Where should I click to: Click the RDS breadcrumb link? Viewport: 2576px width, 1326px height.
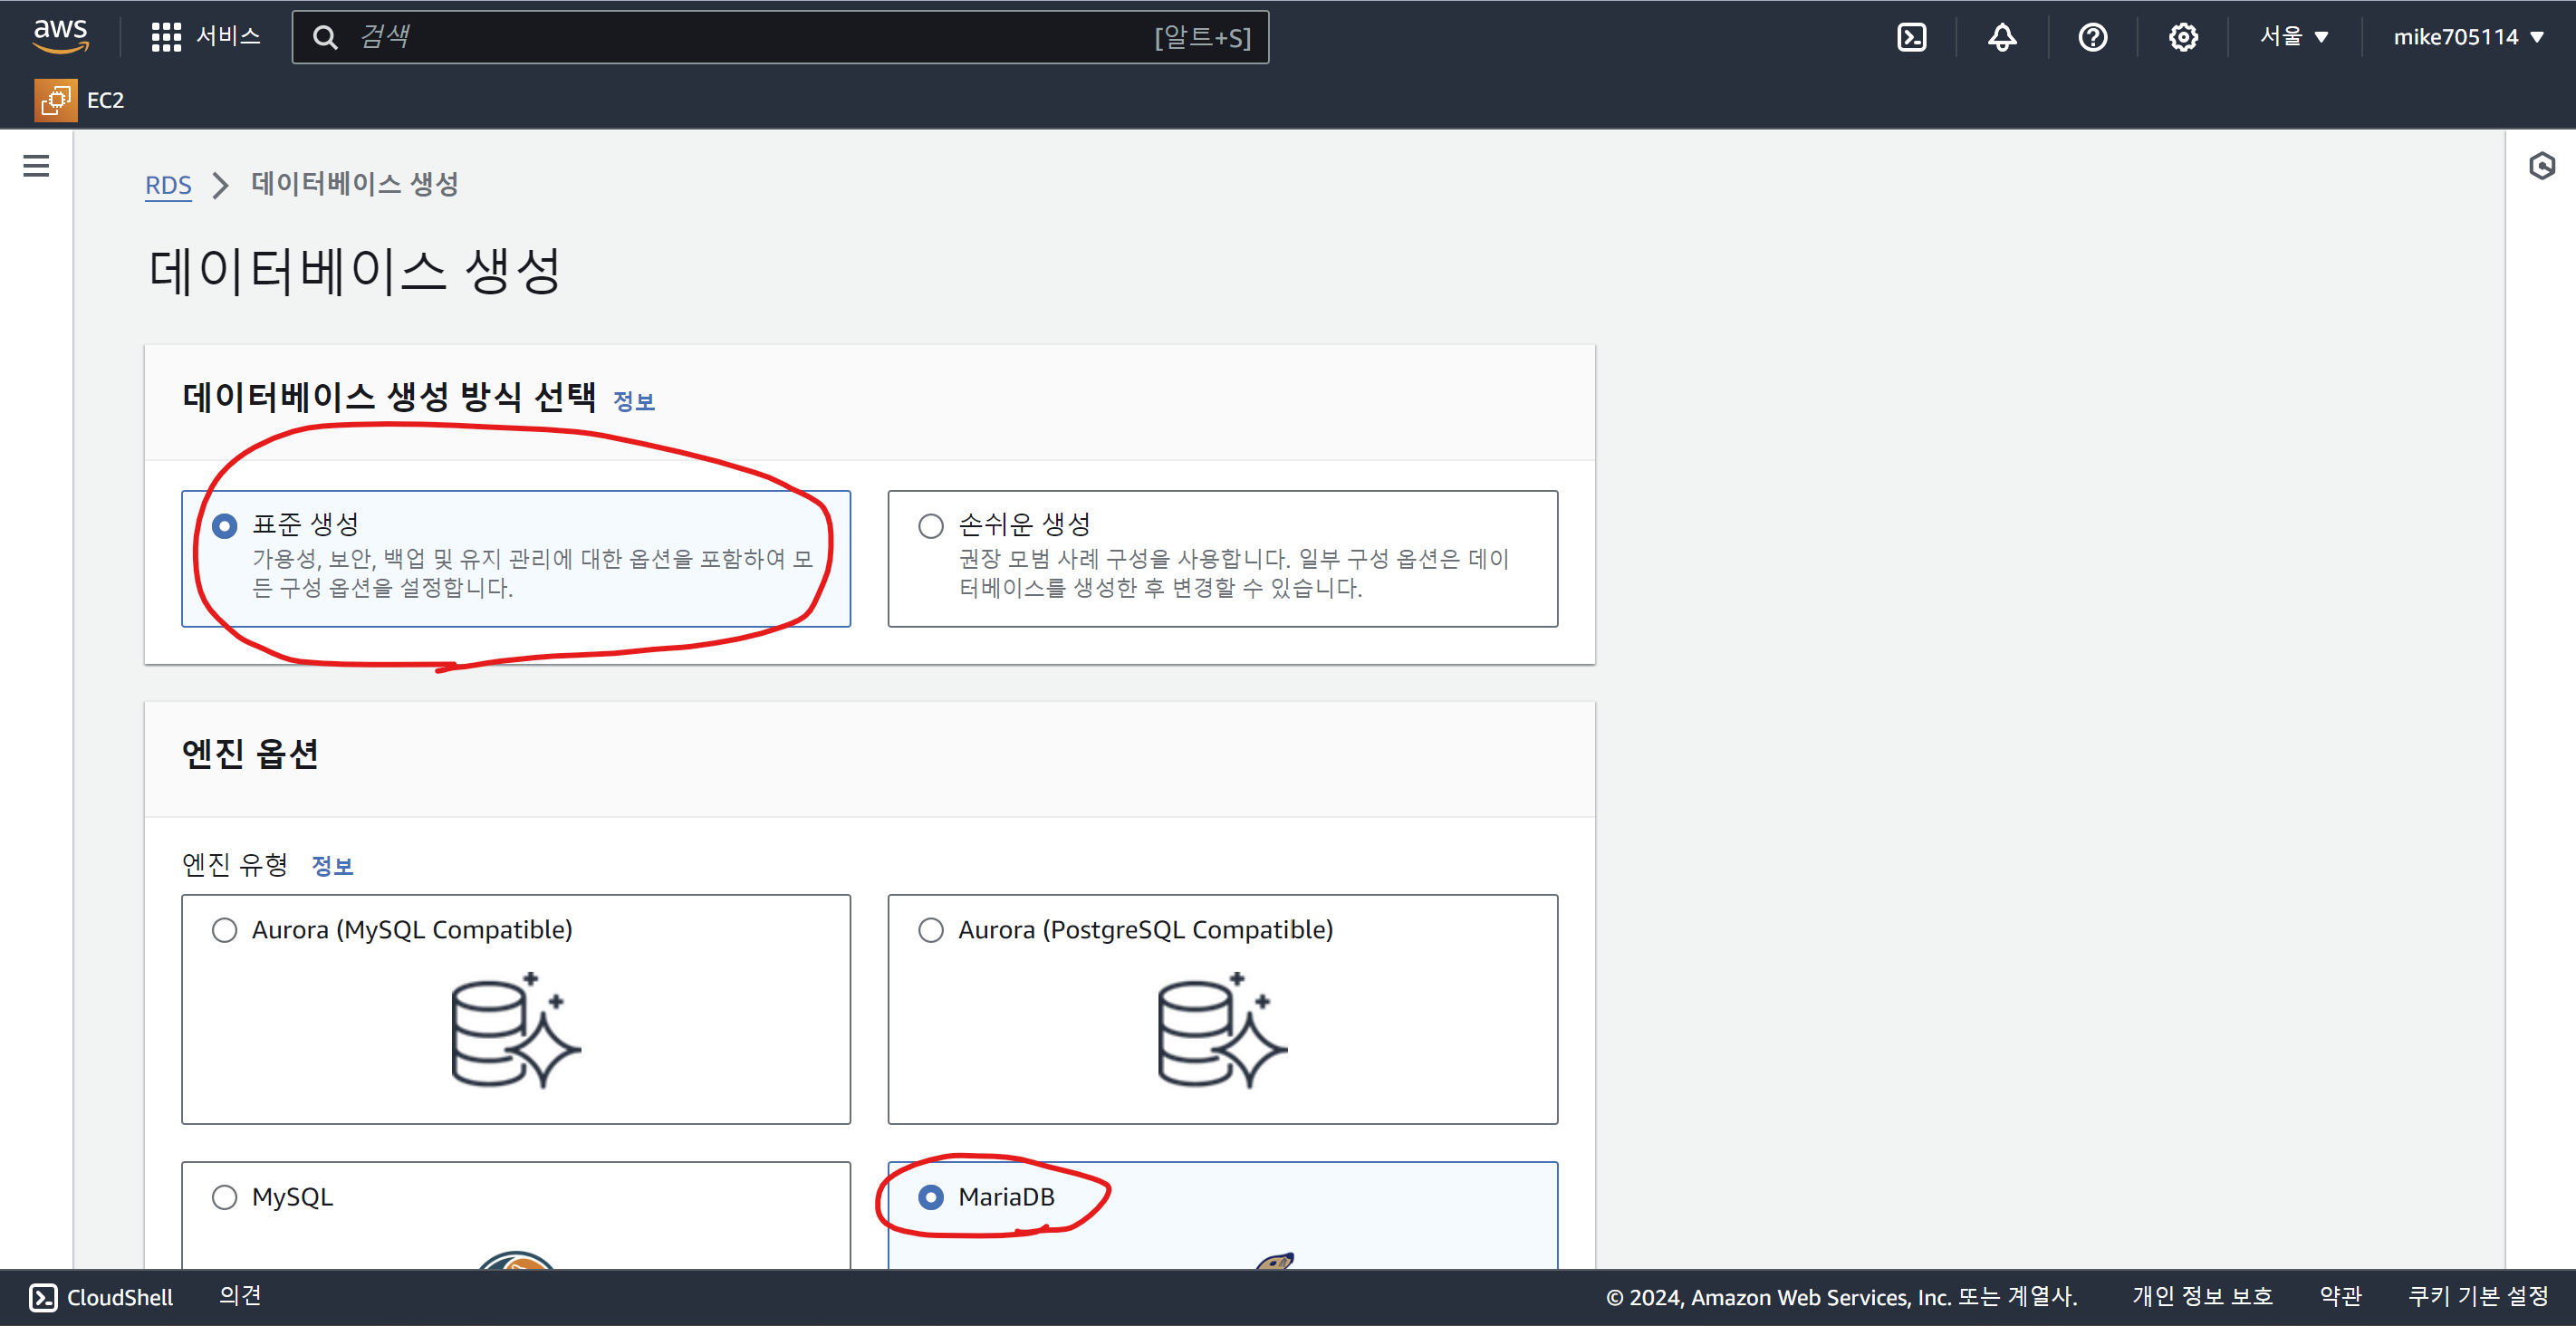point(168,185)
